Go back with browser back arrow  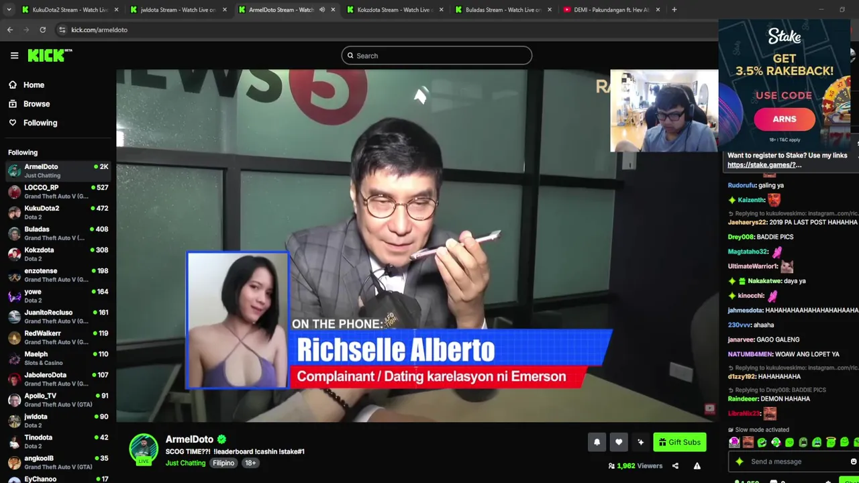10,30
